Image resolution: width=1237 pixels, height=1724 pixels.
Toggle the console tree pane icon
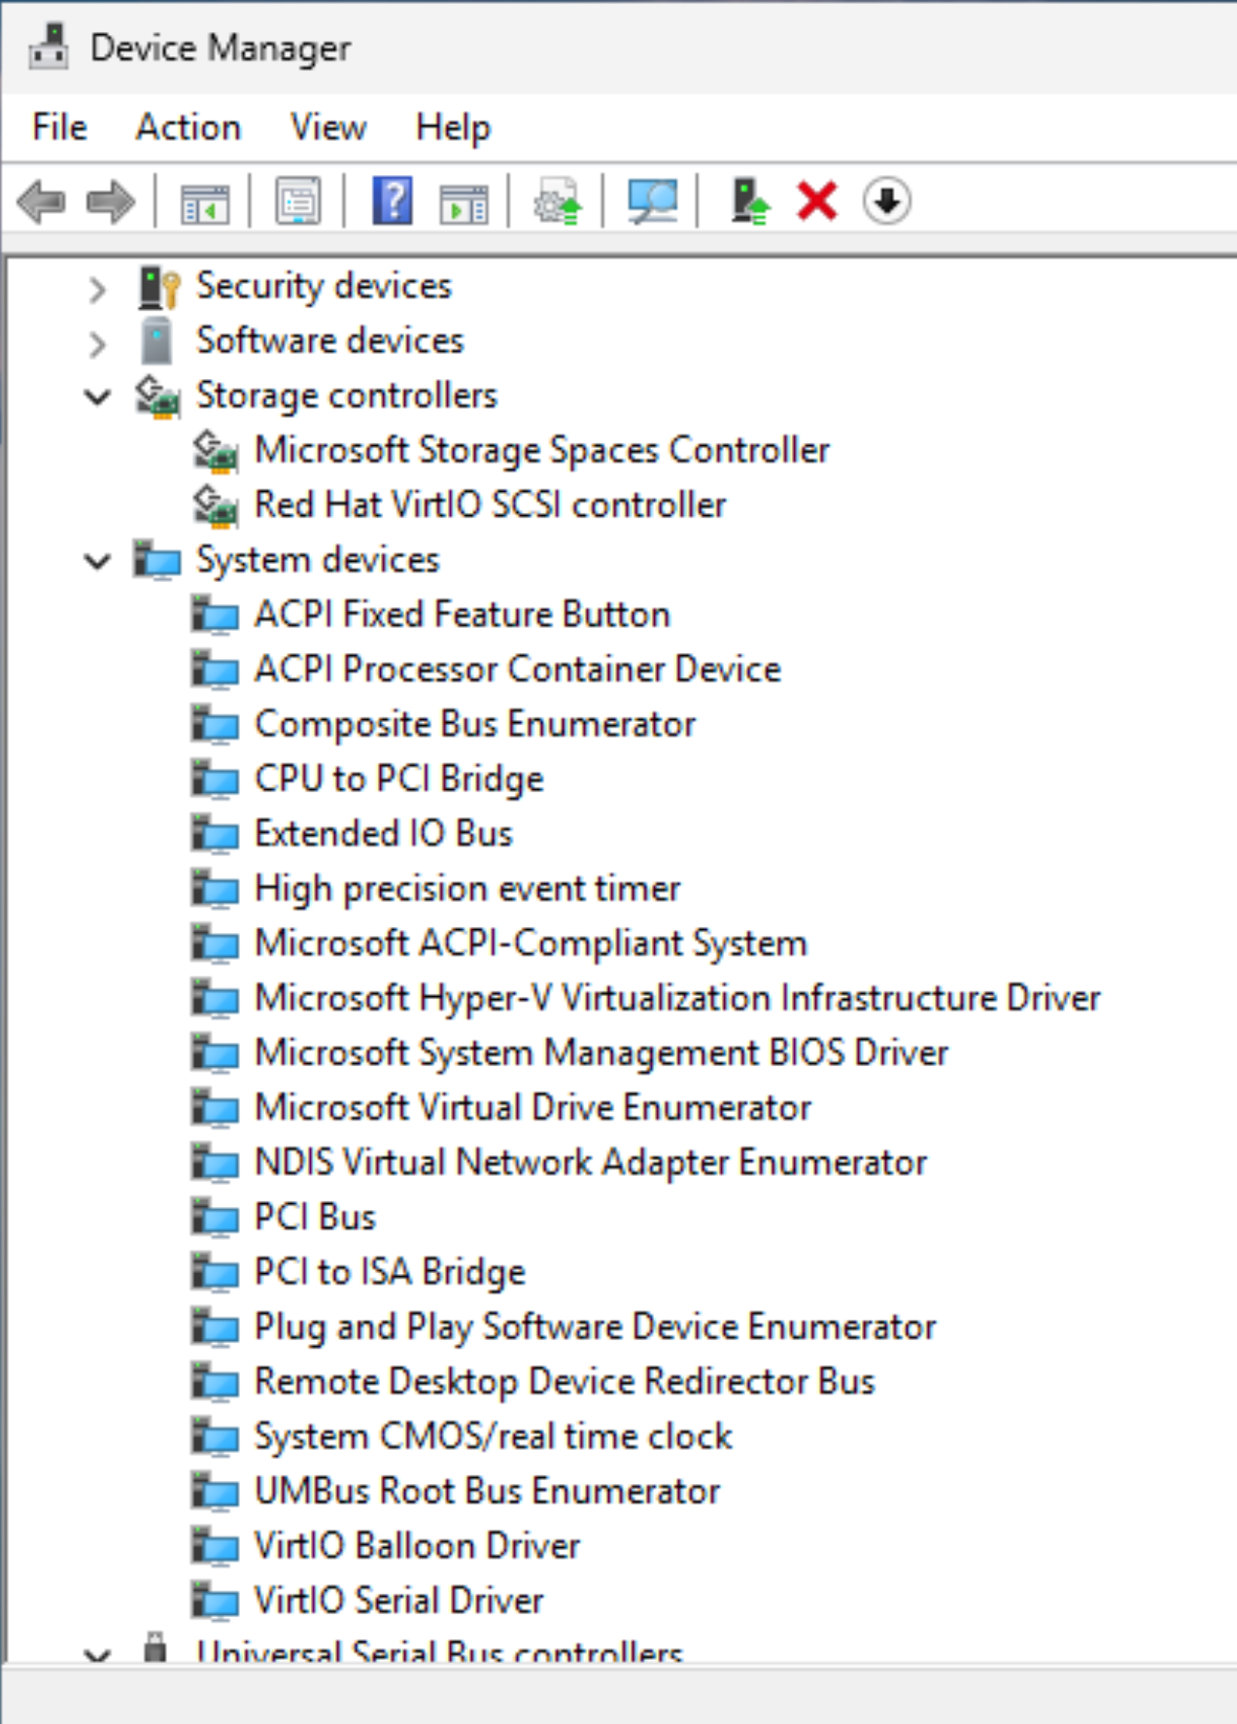point(205,202)
